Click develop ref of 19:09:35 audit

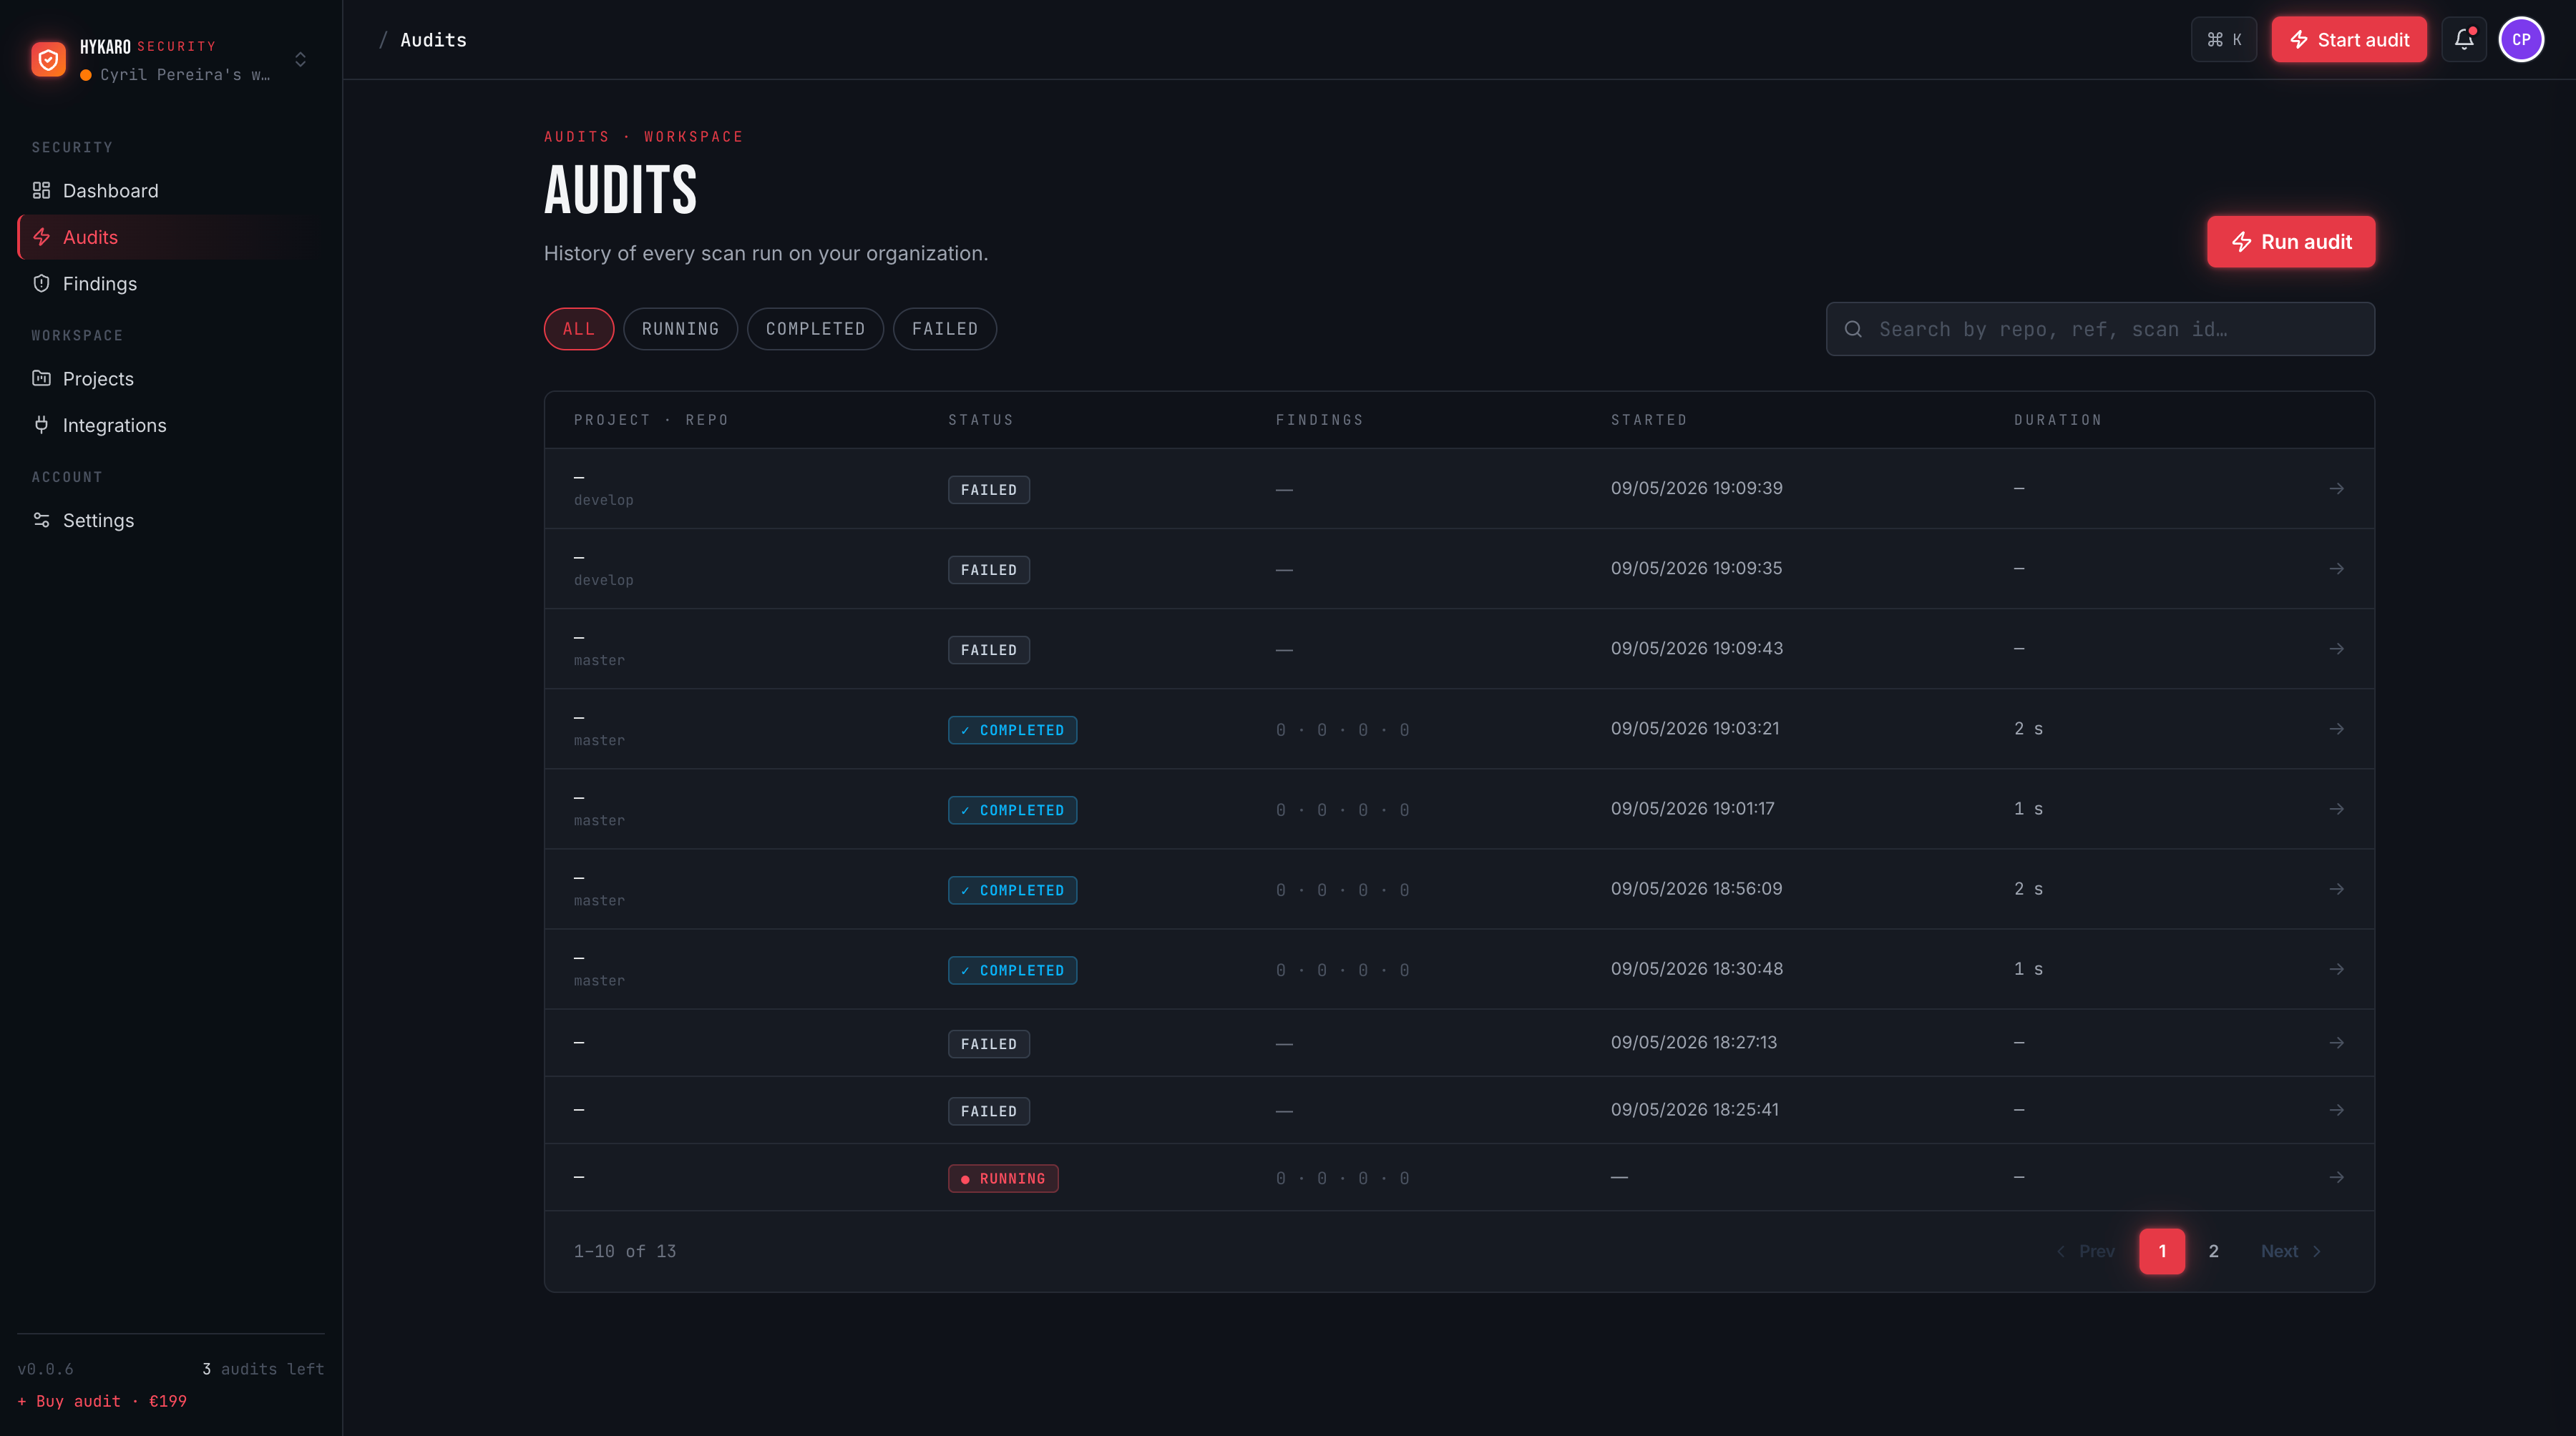coord(603,579)
